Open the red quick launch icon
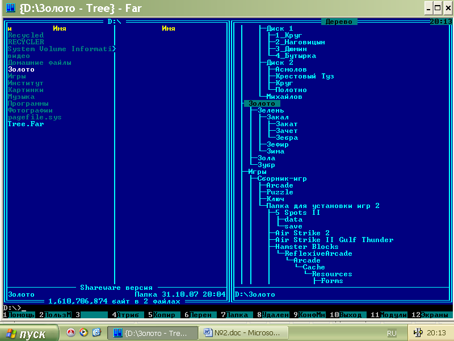The image size is (454, 341). [x=70, y=332]
